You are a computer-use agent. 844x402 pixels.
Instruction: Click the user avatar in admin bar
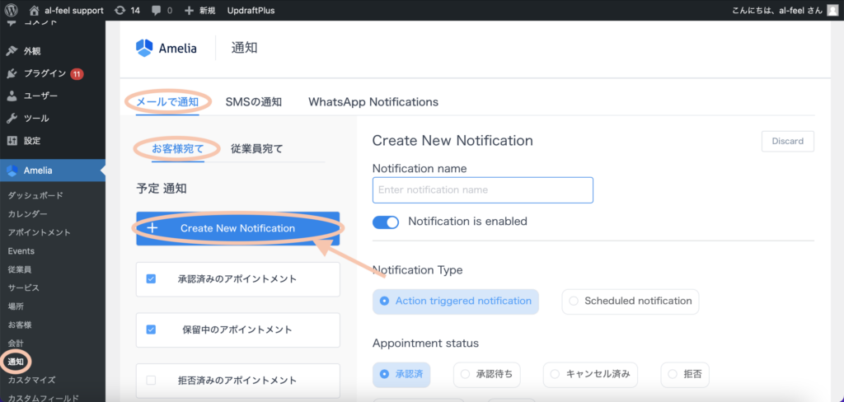tap(832, 11)
